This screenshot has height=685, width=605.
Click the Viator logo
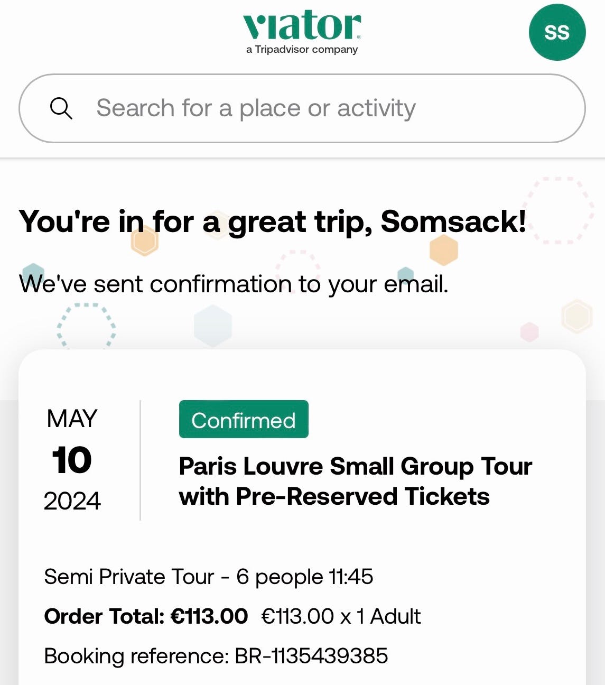pos(302,26)
